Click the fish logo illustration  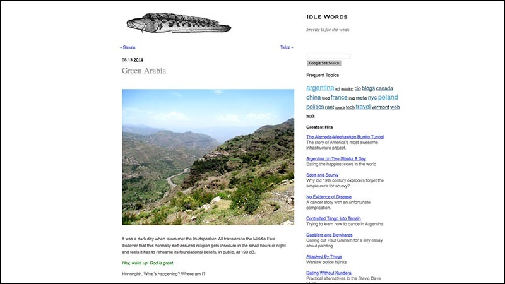(179, 23)
